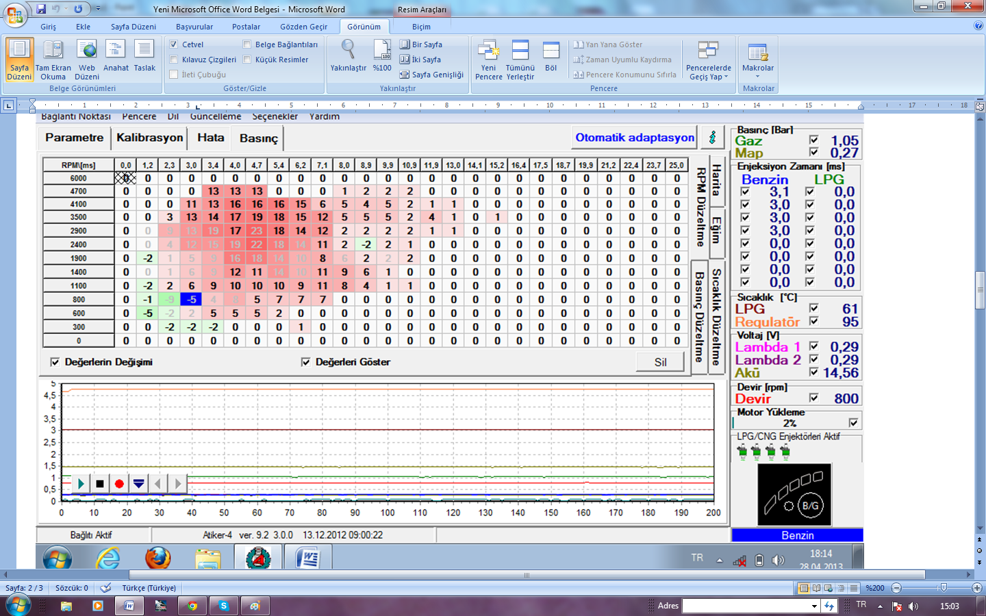Screen dimensions: 986x616
Task: Click the Sil button in image
Action: point(660,362)
